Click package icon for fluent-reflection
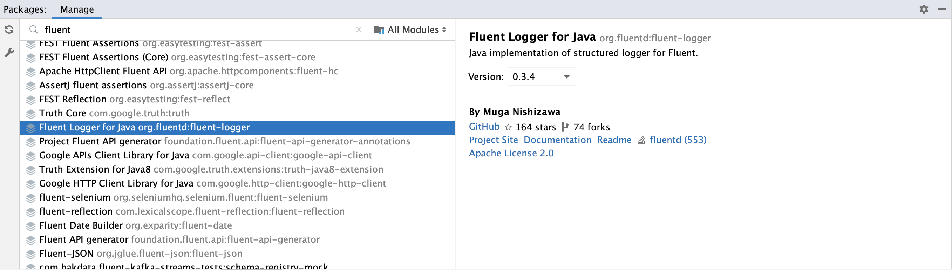The height and width of the screenshot is (270, 952). [x=31, y=212]
